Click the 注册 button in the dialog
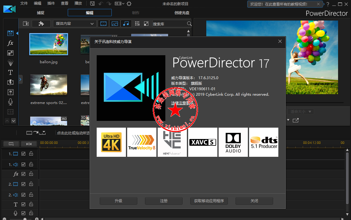The width and height of the screenshot is (351, 220). click(163, 201)
